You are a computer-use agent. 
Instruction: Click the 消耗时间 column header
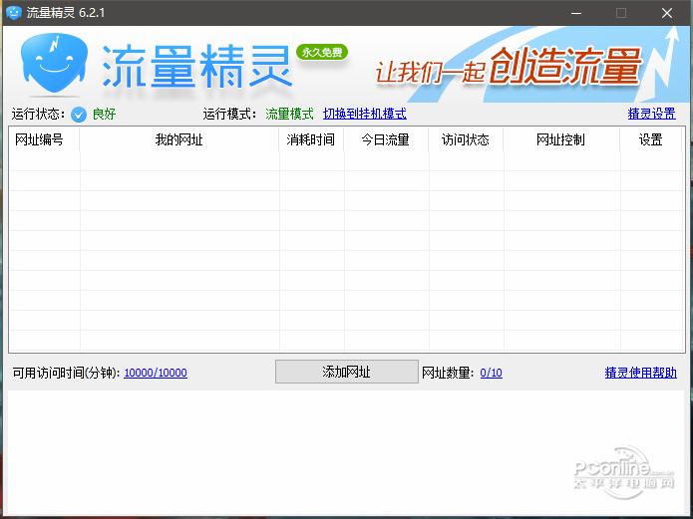(311, 139)
